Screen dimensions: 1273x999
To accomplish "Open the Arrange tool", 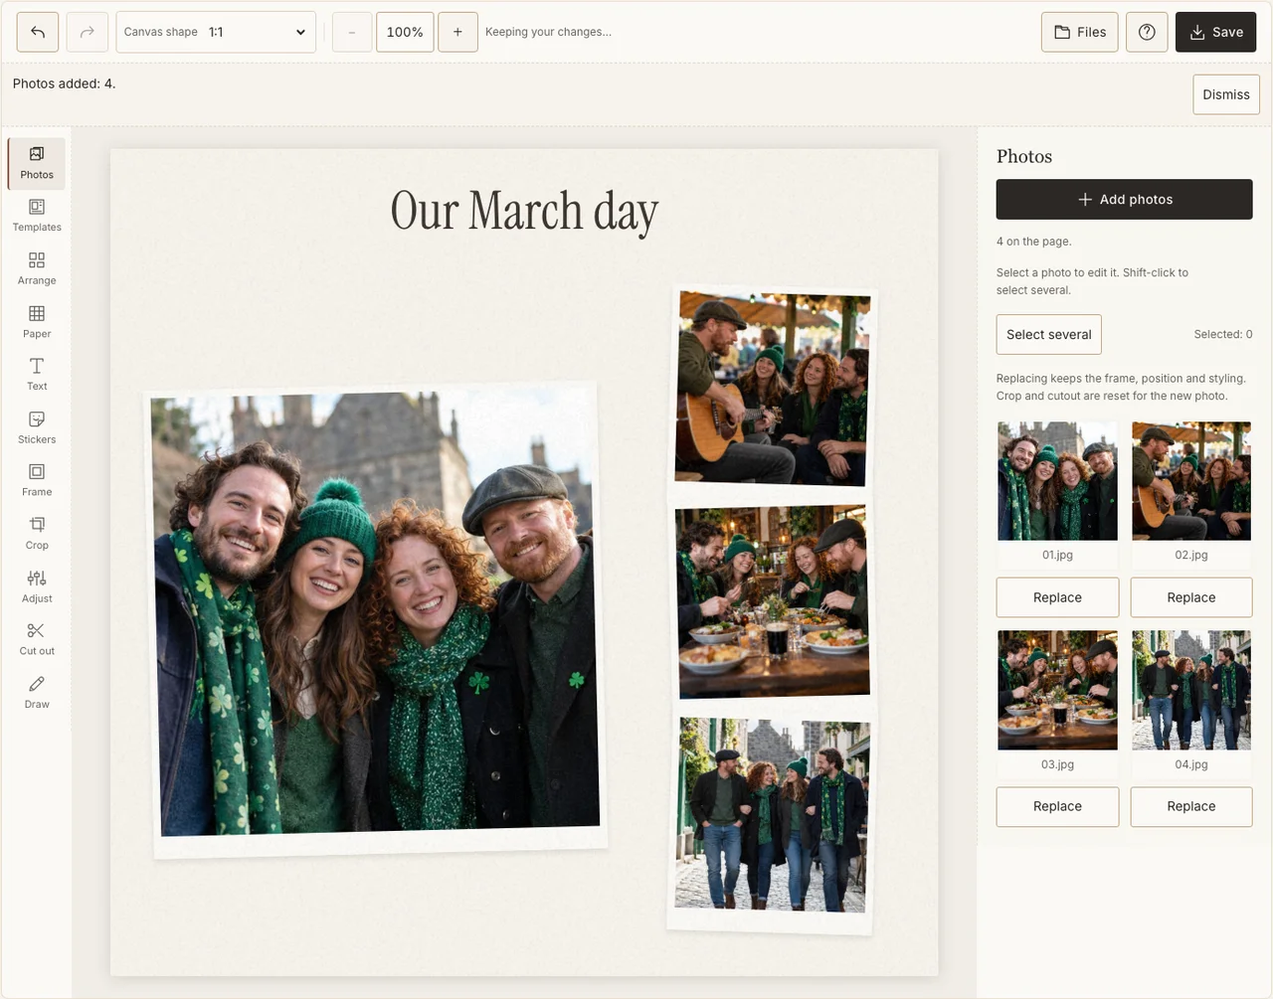I will pos(37,269).
